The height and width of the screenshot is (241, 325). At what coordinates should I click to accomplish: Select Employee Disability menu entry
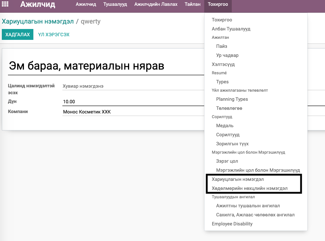[232, 224]
